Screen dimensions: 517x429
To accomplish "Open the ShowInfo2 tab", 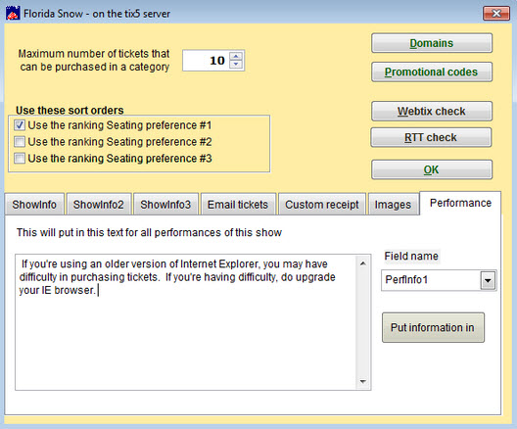I will pyautogui.click(x=99, y=205).
